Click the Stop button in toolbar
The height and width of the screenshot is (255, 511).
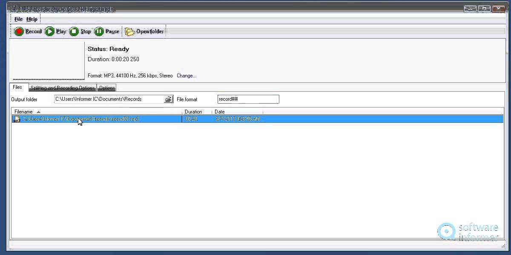click(80, 31)
